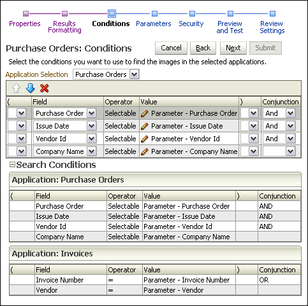The height and width of the screenshot is (306, 308).
Task: Click the Preview and Test step marker
Action: click(230, 14)
